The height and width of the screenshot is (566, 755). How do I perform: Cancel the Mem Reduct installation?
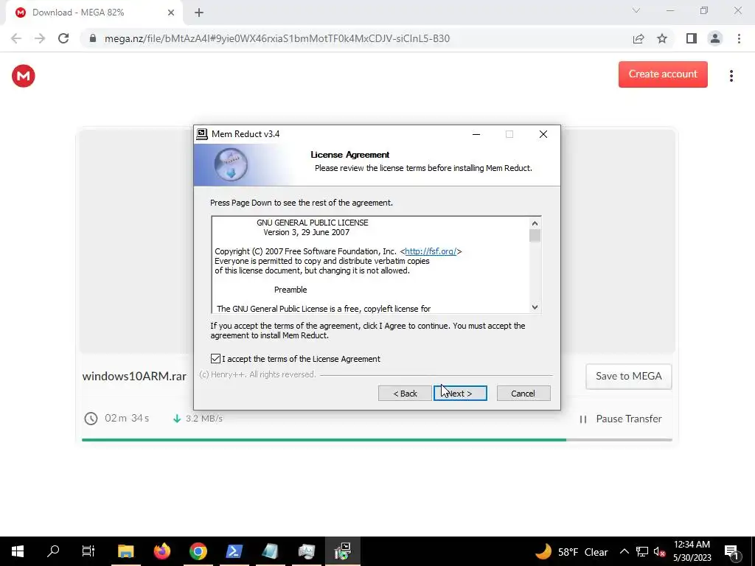click(x=523, y=394)
